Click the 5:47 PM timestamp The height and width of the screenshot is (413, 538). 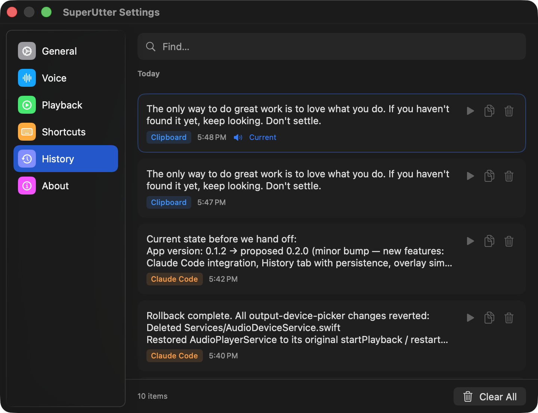(x=211, y=202)
